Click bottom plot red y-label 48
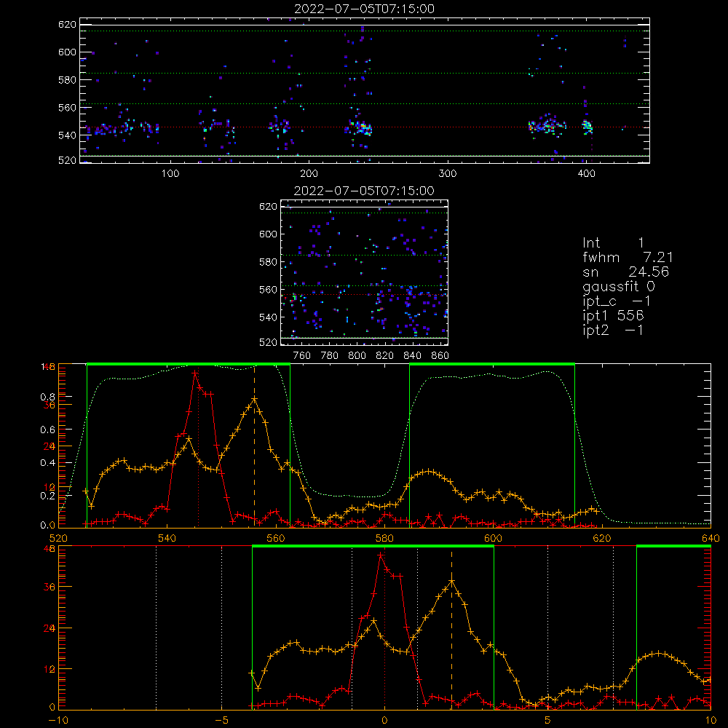Image resolution: width=728 pixels, height=728 pixels. pyautogui.click(x=50, y=548)
